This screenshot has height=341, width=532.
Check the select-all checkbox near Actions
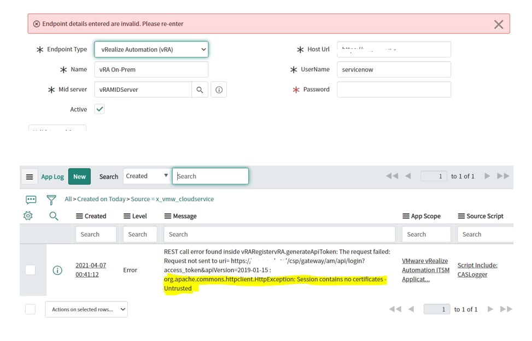(30, 309)
